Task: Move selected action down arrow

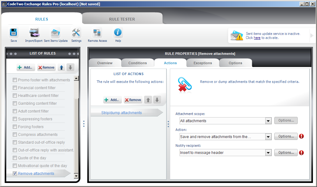Action: pos(157,100)
